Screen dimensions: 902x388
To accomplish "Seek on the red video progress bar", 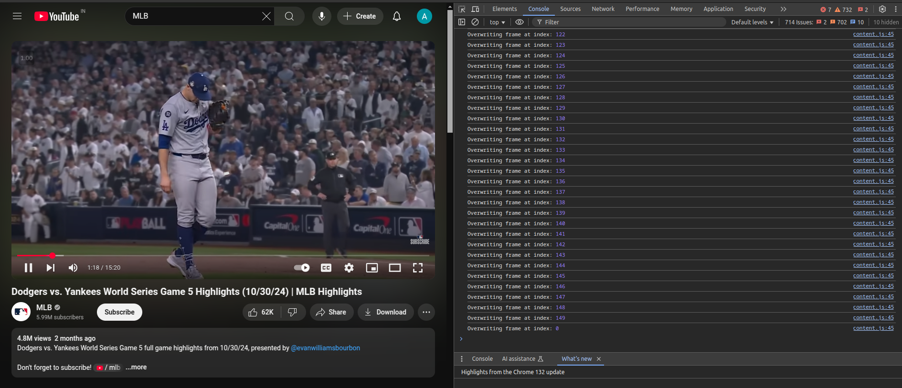I will (x=223, y=255).
